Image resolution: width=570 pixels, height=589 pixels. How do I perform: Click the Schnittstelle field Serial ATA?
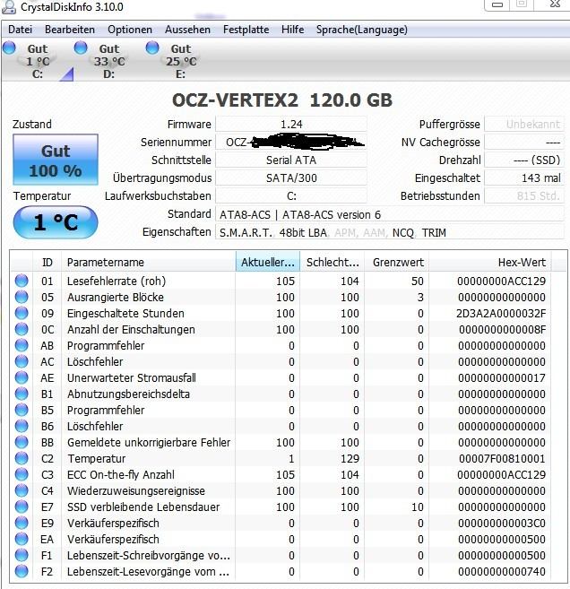click(291, 160)
